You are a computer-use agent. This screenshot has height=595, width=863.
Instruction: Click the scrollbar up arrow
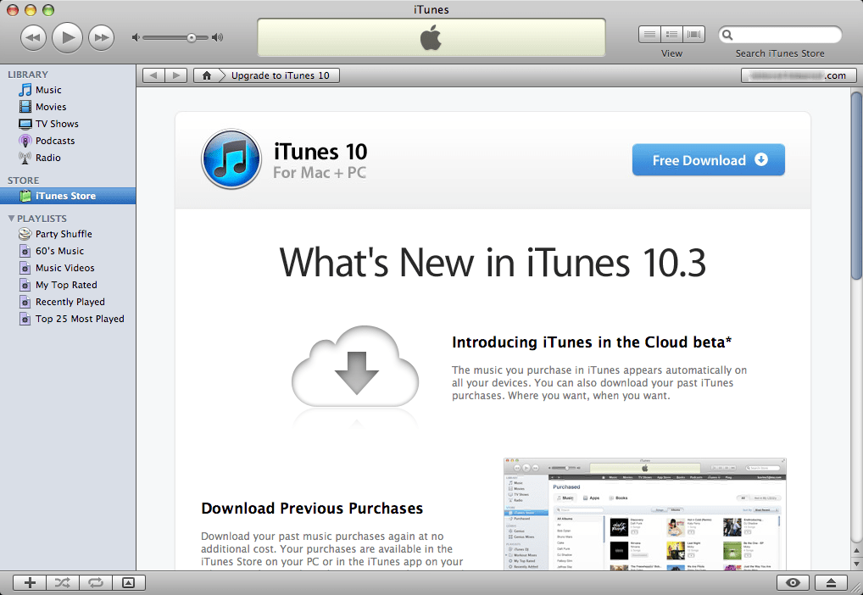[856, 550]
